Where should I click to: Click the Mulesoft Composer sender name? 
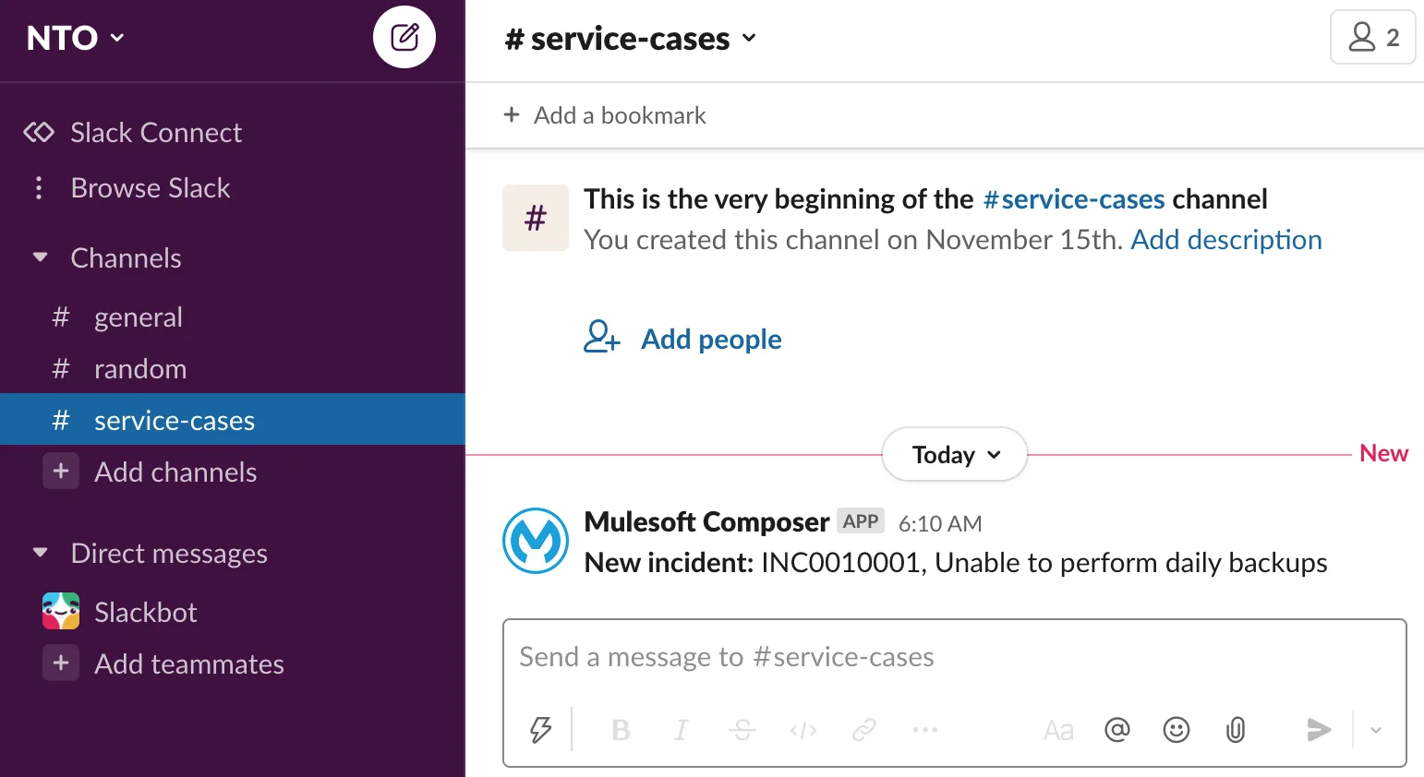[x=706, y=522]
